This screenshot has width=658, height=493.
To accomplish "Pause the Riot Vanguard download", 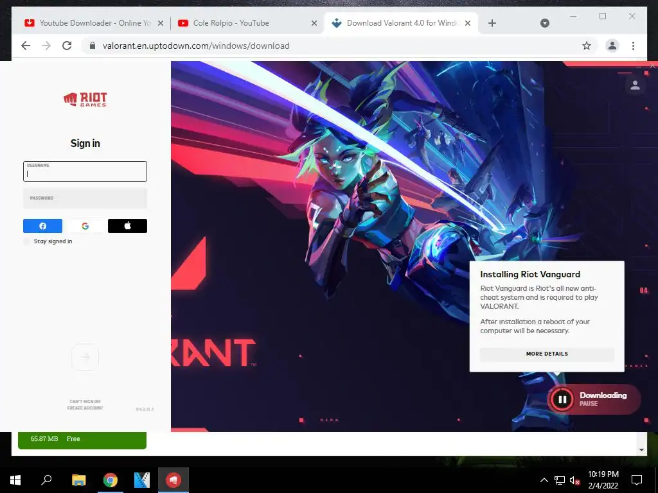I will coord(562,399).
